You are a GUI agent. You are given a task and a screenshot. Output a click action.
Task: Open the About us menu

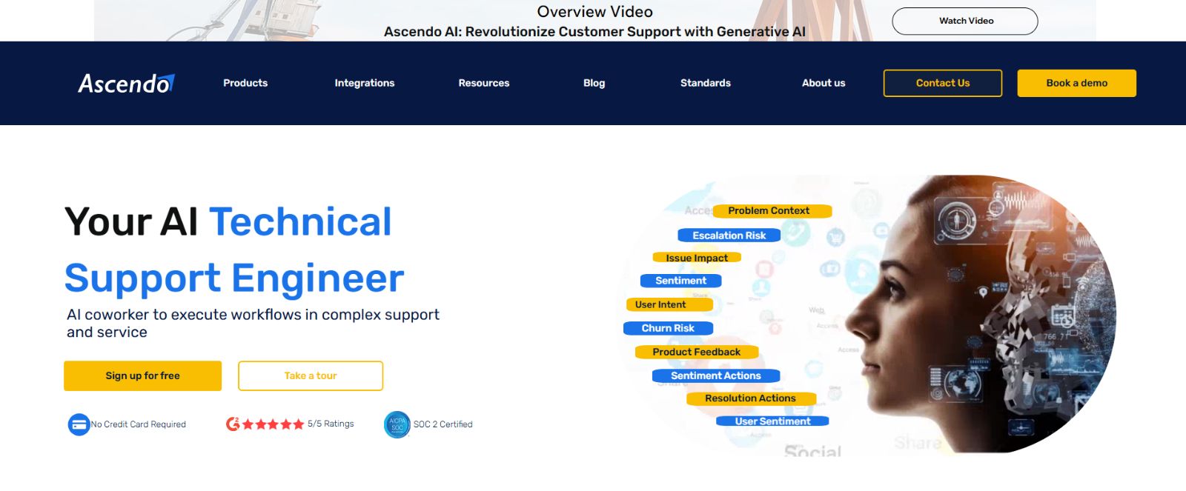coord(824,83)
